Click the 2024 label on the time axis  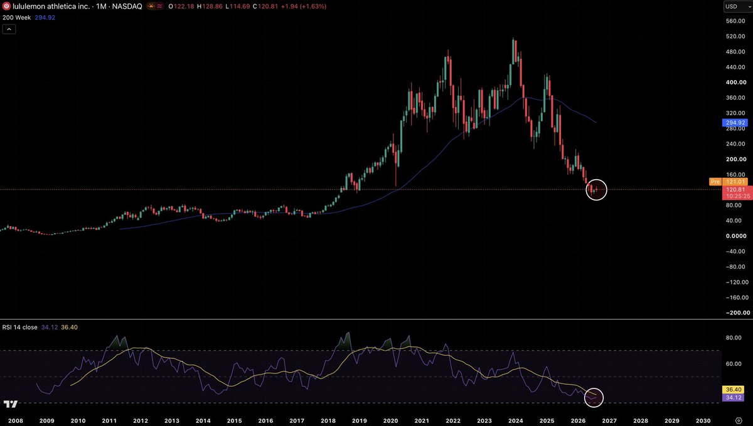516,421
